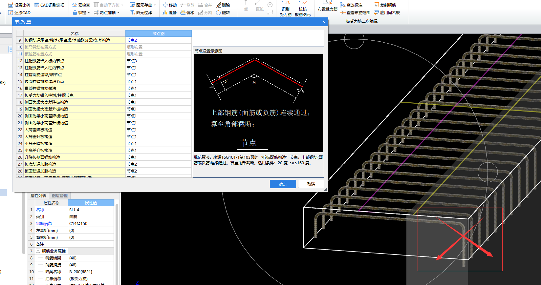This screenshot has height=285, width=541.
Task: Click the 名称 property link
Action: pyautogui.click(x=40, y=210)
